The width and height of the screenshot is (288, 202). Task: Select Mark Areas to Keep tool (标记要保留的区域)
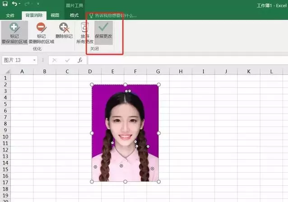[x=14, y=33]
